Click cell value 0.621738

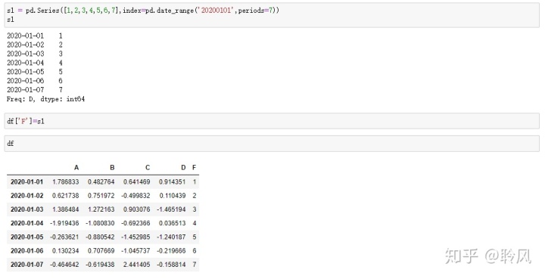pyautogui.click(x=66, y=196)
